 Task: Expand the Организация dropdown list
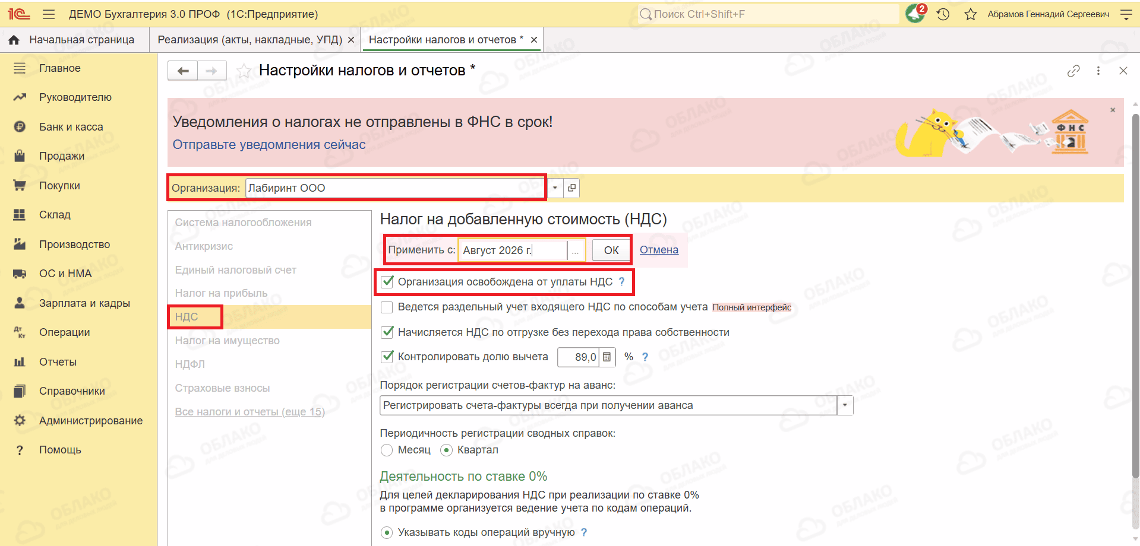(555, 188)
